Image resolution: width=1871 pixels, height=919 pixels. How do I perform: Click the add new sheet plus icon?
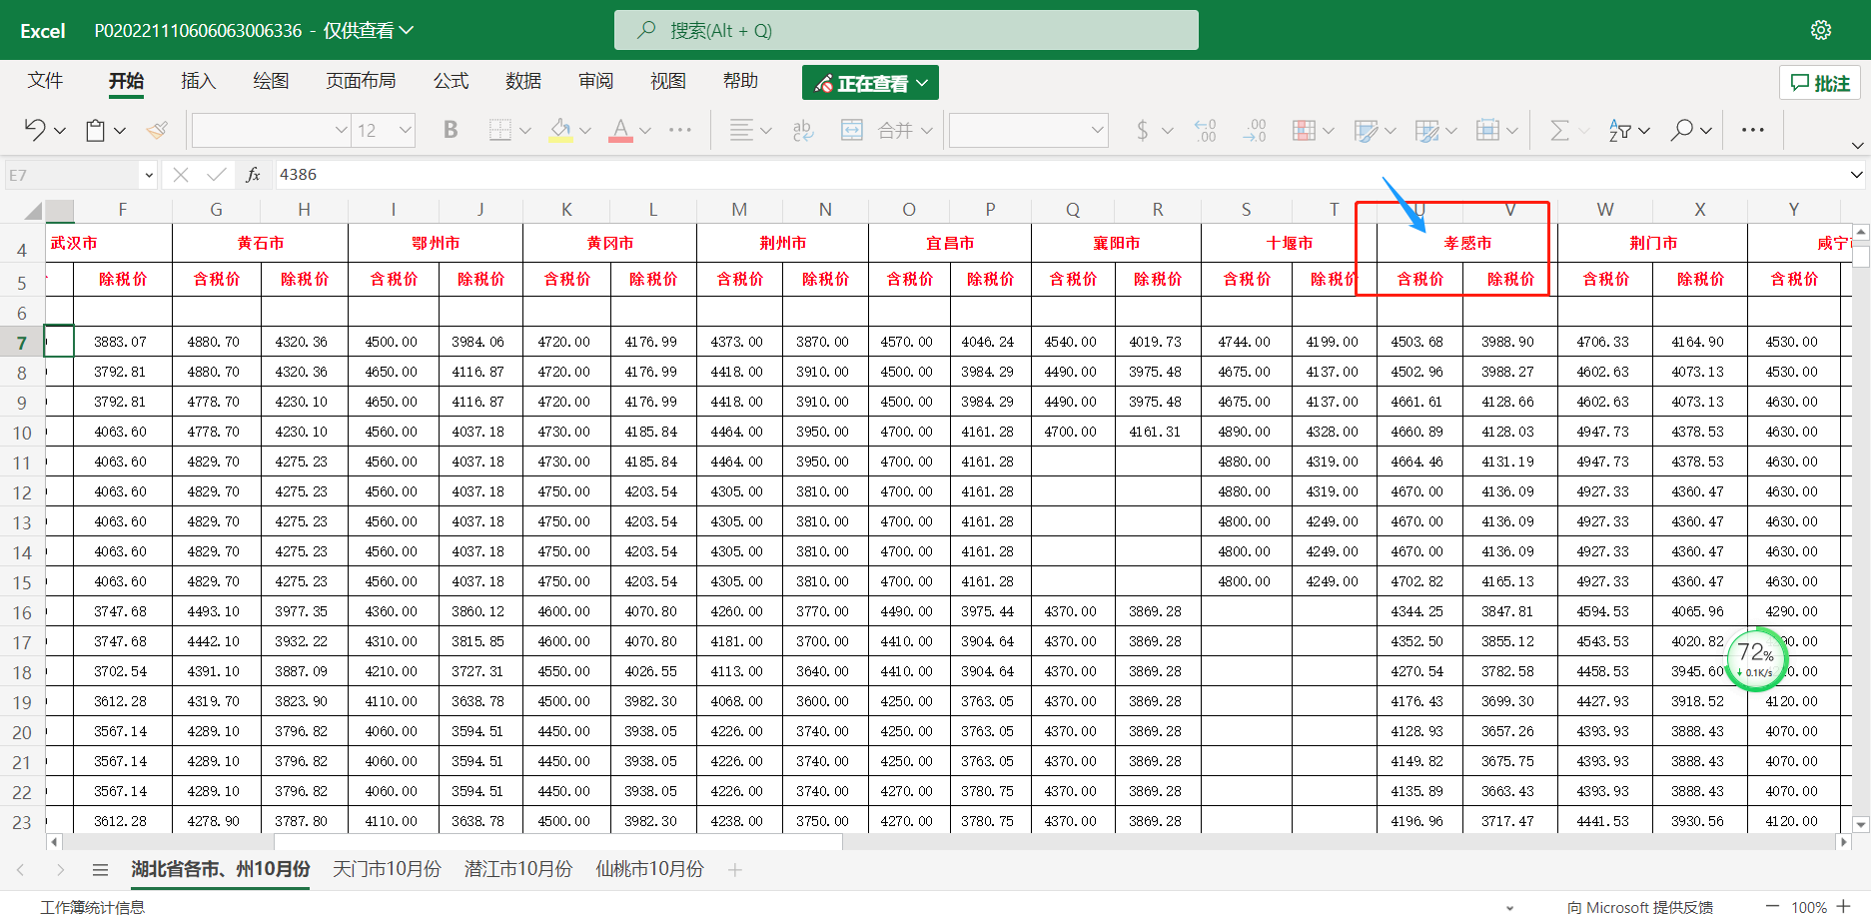click(735, 870)
